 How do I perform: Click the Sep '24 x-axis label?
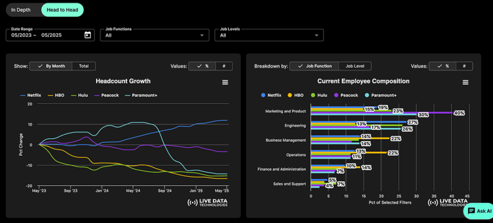click(165, 191)
